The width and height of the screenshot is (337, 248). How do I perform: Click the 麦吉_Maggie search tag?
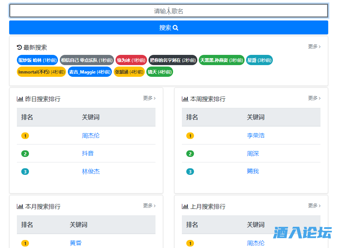tap(89, 72)
